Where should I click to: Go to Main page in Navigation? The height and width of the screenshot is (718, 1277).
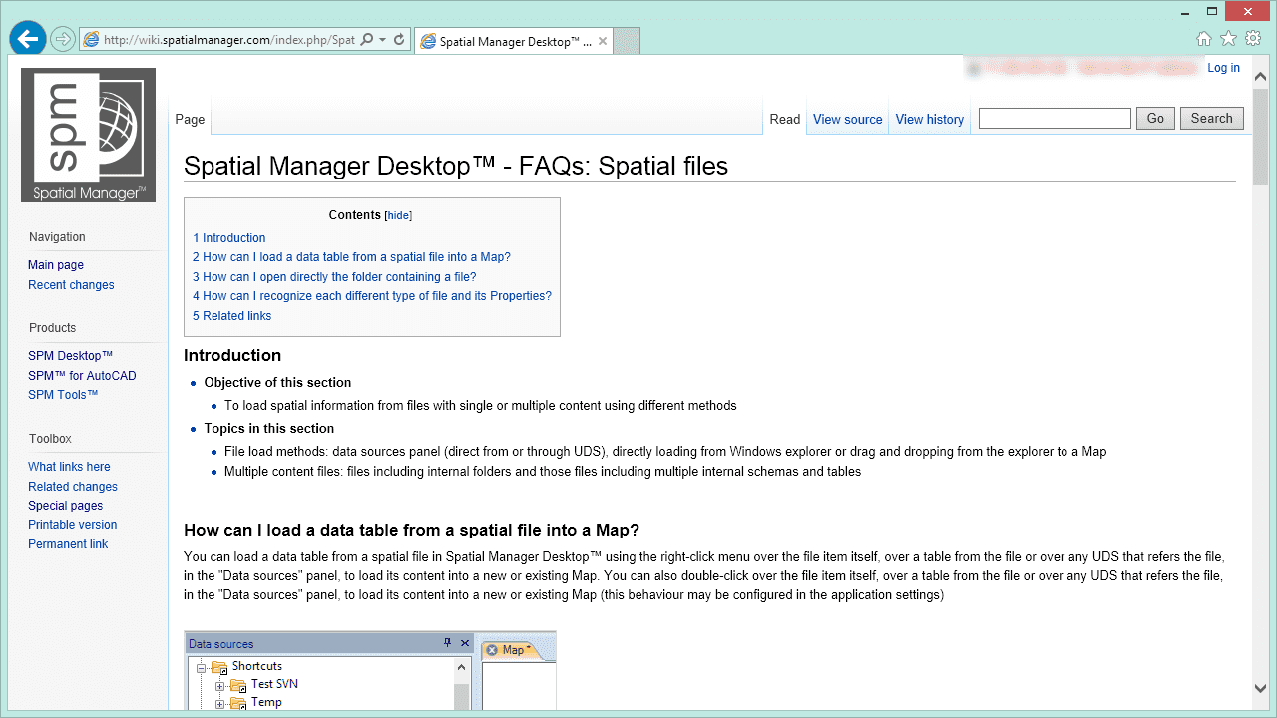[x=56, y=265]
